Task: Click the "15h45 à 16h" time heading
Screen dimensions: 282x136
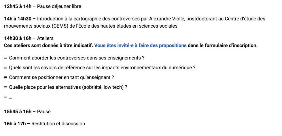Action: [18, 112]
